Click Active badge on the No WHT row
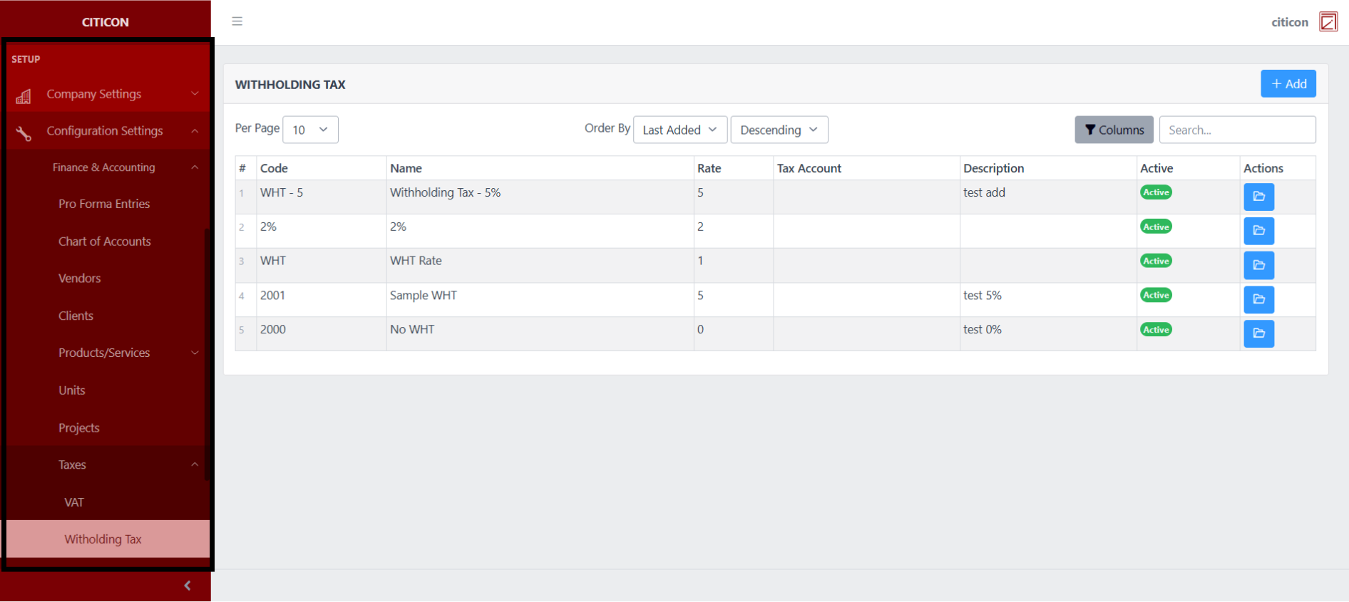This screenshot has width=1349, height=602. [1156, 330]
